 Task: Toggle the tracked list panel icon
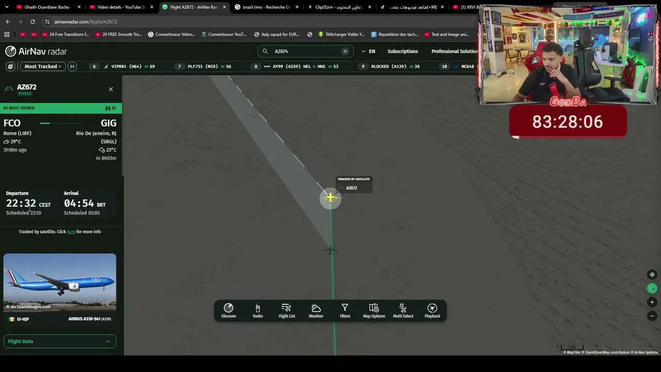(x=10, y=66)
